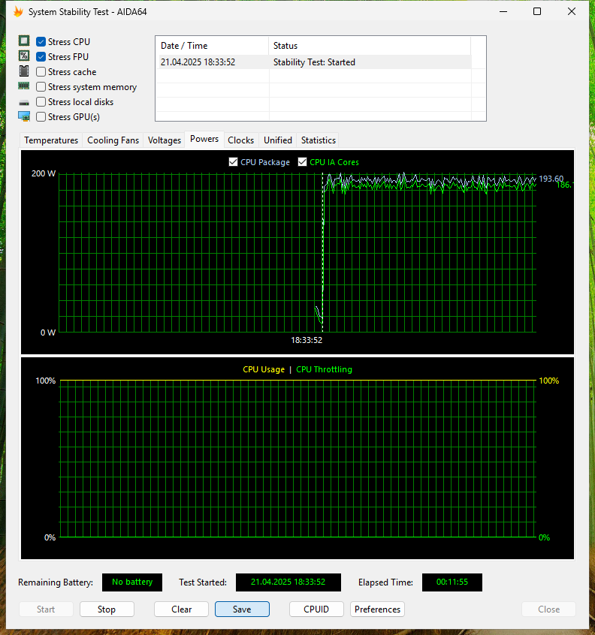Viewport: 595px width, 635px height.
Task: Click the Status column header
Action: click(370, 46)
